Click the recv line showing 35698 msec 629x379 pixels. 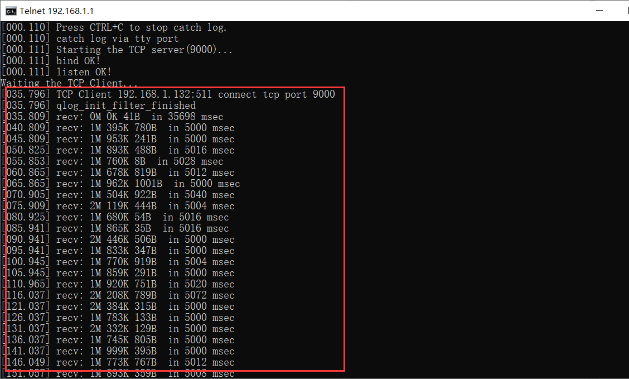tap(139, 117)
